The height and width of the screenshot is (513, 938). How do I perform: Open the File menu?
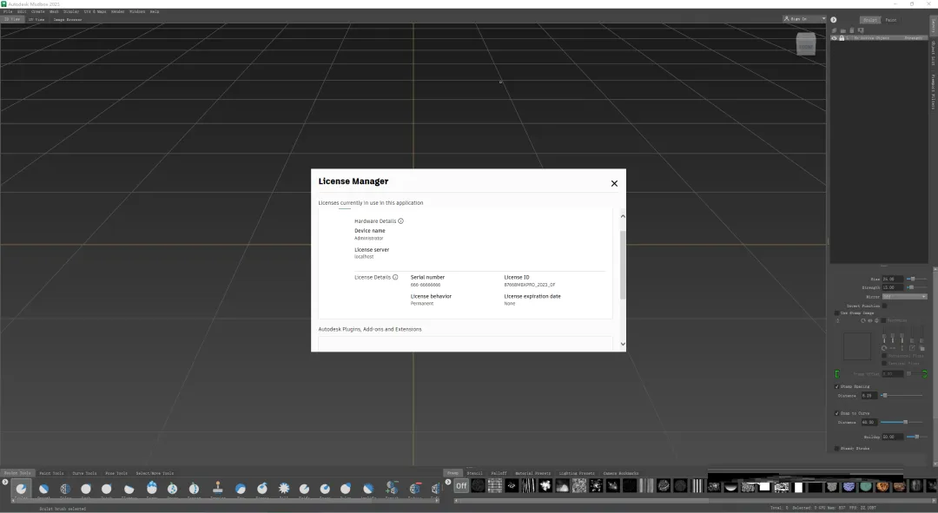[8, 11]
